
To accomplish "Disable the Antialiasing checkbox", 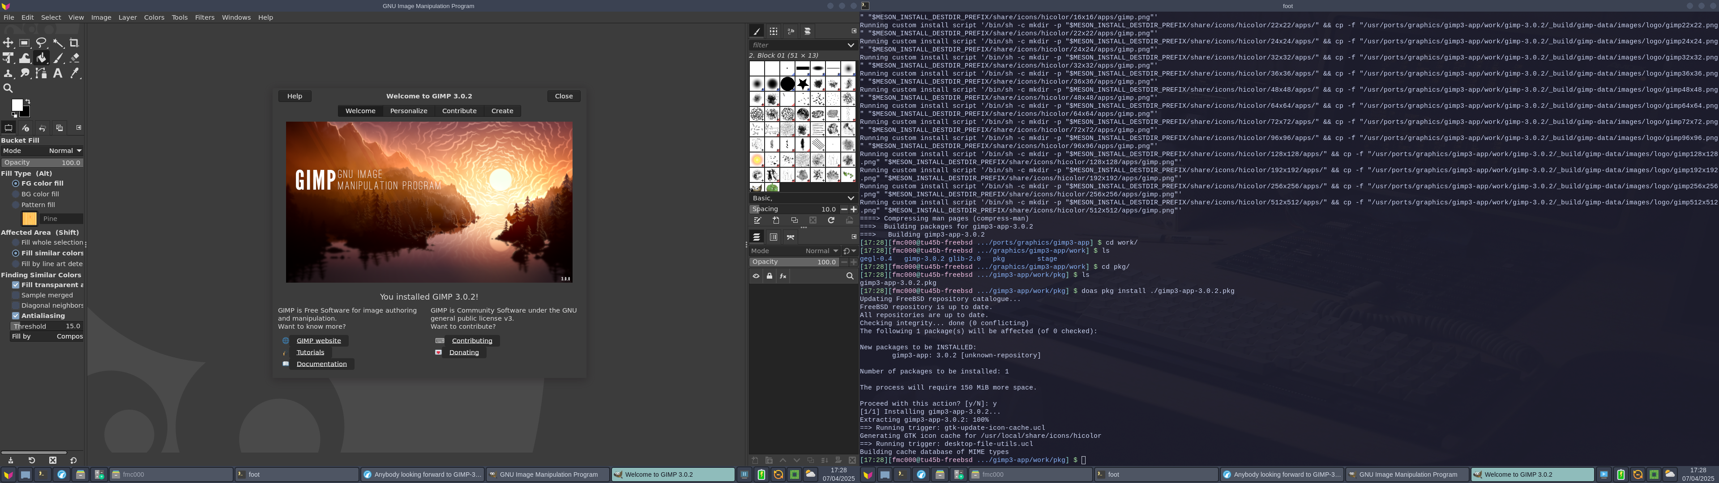I will click(15, 316).
